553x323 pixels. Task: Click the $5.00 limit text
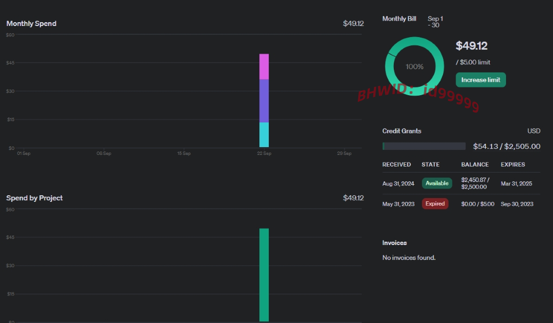point(473,62)
